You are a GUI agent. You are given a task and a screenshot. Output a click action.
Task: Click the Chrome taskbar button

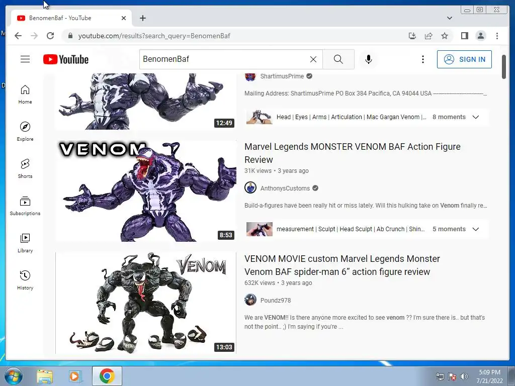107,376
